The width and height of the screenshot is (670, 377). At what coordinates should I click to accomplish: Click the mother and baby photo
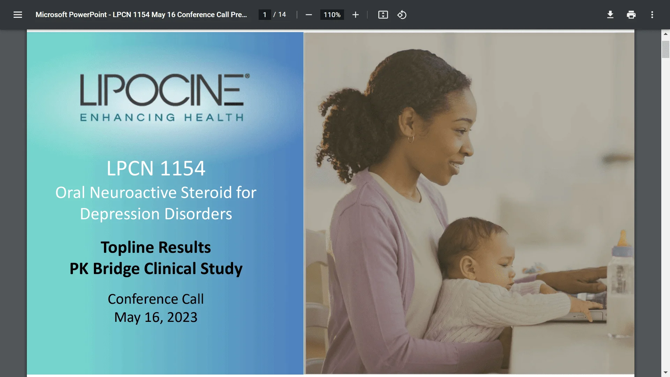pos(470,203)
